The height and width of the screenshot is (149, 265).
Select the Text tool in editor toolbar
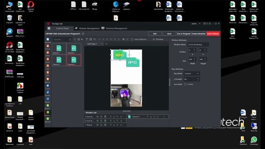(87, 39)
